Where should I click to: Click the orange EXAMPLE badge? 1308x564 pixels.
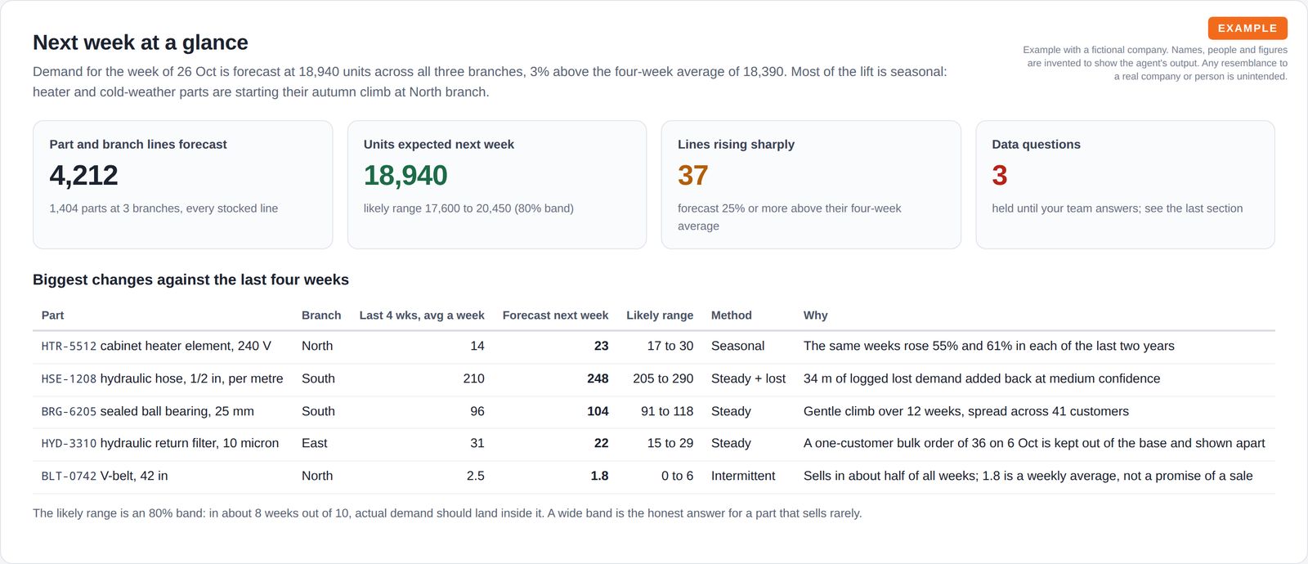click(1248, 29)
